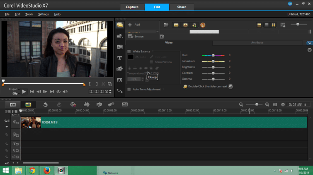Reset sliders with the reset button
This screenshot has width=313, height=175.
point(231,86)
